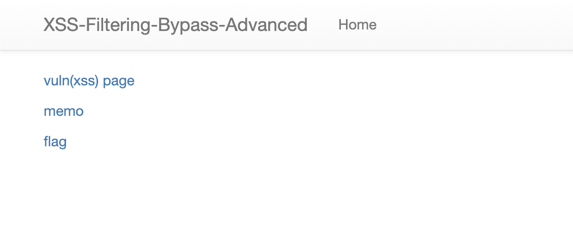The image size is (573, 251).
Task: Follow the blue flag hyperlink
Action: coord(55,142)
